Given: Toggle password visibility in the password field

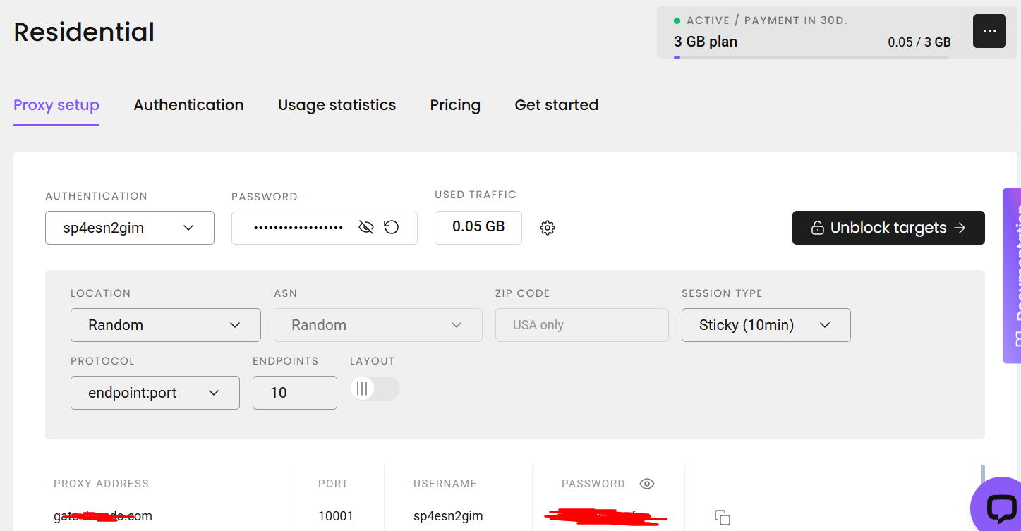Looking at the screenshot, I should (x=365, y=227).
